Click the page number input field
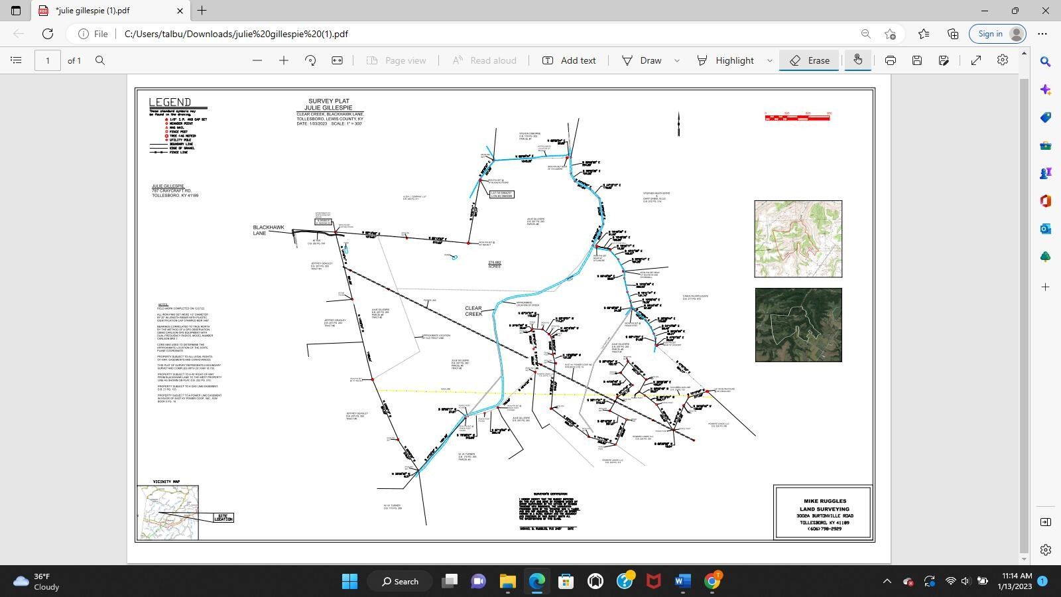 (47, 60)
